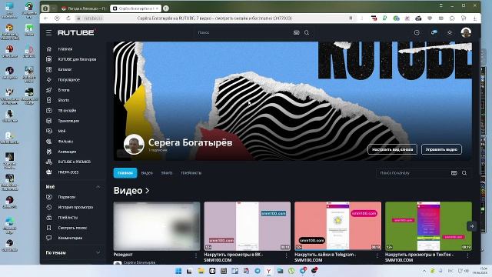Screen dimensions: 492x277
Task: Open the Видео section heading arrow
Action: pos(148,190)
